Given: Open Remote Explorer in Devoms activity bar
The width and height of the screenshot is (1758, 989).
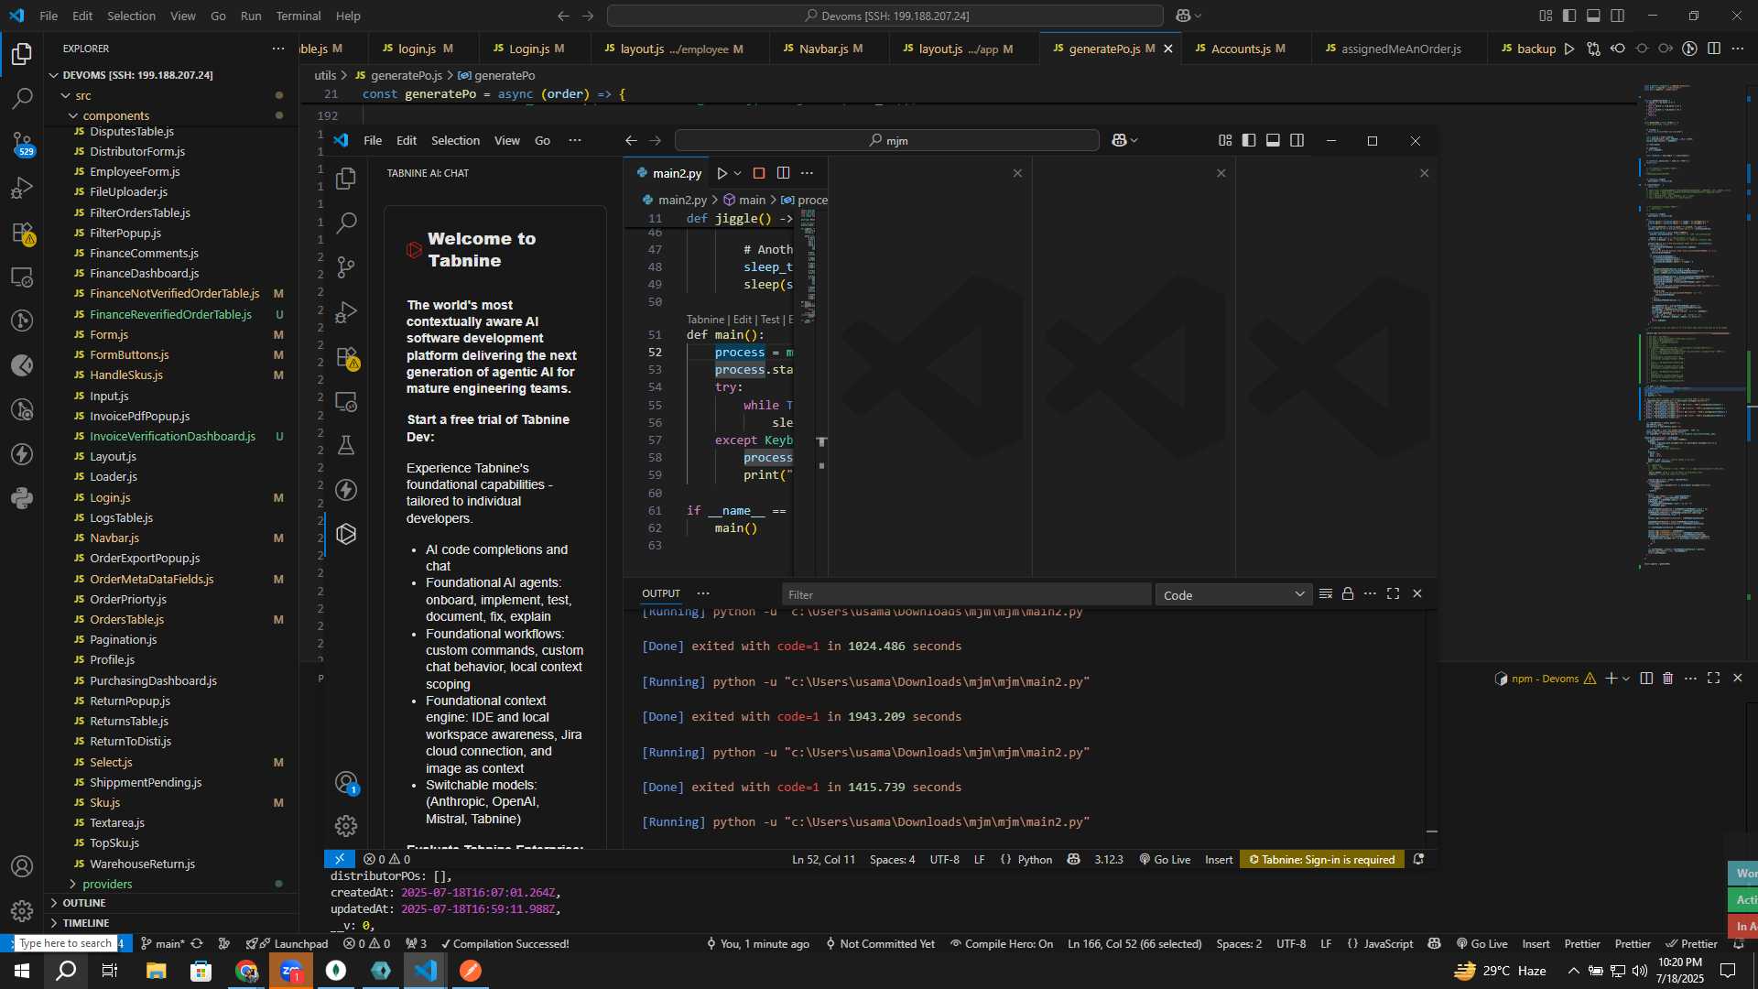Looking at the screenshot, I should 22,277.
